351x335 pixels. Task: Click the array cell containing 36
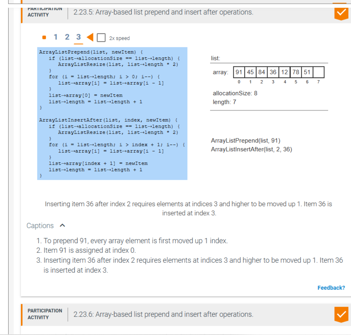(x=273, y=72)
